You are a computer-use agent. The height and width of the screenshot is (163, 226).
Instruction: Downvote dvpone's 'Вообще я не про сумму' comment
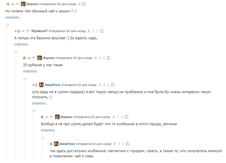[x=51, y=117]
